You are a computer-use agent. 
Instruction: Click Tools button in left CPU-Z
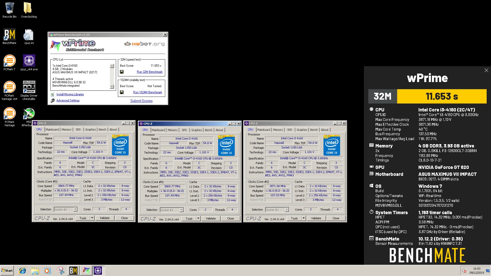pyautogui.click(x=83, y=218)
